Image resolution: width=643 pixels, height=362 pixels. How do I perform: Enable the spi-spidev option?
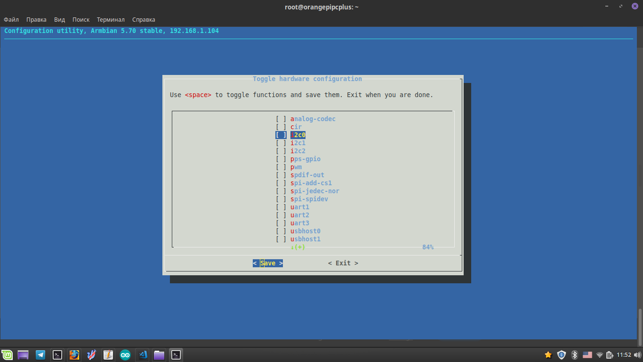281,199
